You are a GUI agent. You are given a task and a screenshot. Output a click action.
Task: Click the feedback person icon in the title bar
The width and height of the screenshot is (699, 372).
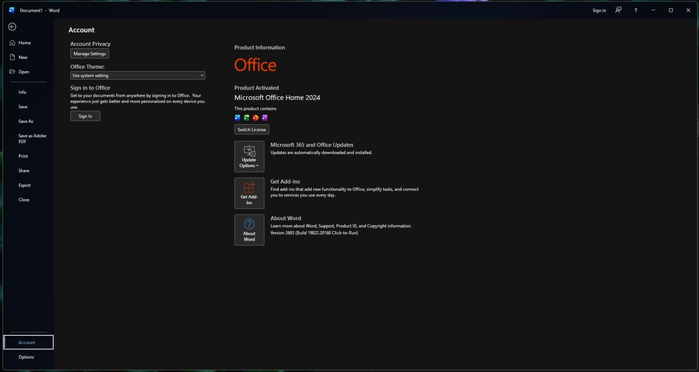(618, 10)
